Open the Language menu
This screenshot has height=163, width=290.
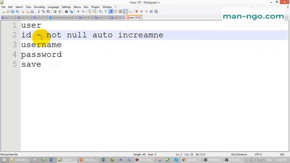click(53, 7)
